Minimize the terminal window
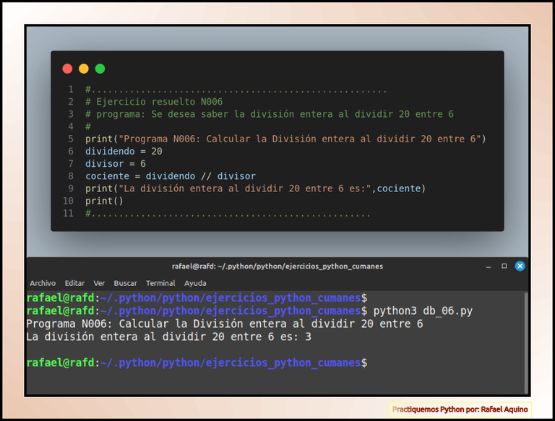555x421 pixels. pos(489,266)
